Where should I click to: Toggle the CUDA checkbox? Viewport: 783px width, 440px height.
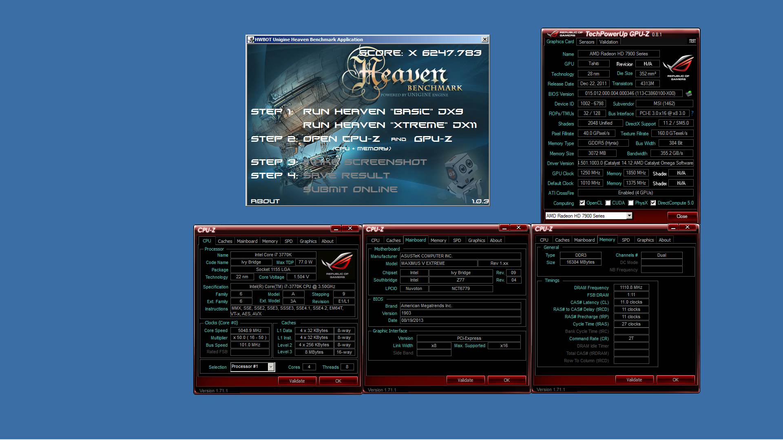tap(608, 203)
